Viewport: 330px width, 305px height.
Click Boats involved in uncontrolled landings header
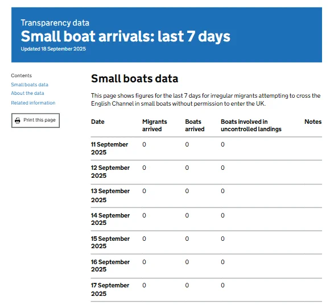pyautogui.click(x=251, y=126)
